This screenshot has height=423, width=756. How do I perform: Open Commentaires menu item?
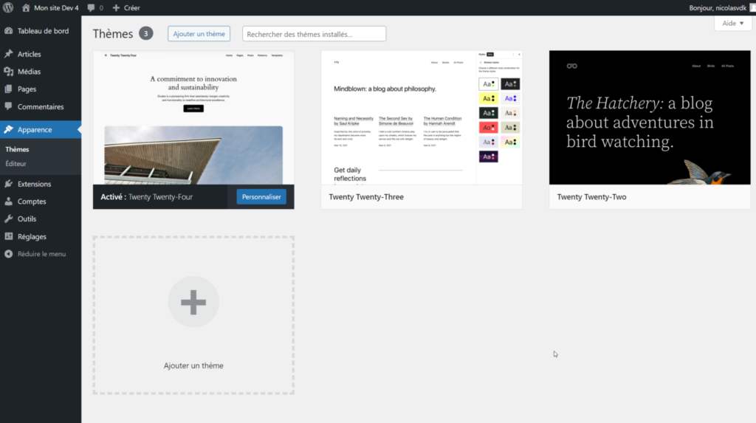(41, 106)
